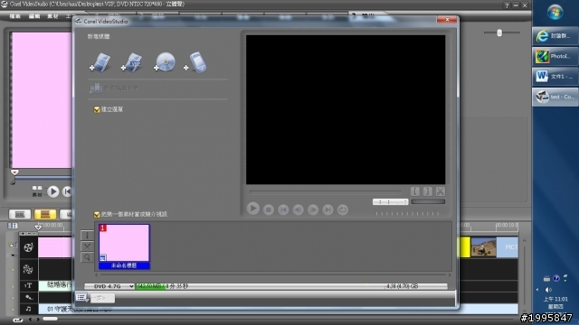579x325 pixels.
Task: Click the main timeline playhead marker
Action: click(38, 227)
